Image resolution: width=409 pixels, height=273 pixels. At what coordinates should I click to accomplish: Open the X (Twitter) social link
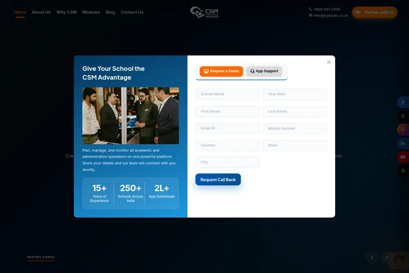403,116
